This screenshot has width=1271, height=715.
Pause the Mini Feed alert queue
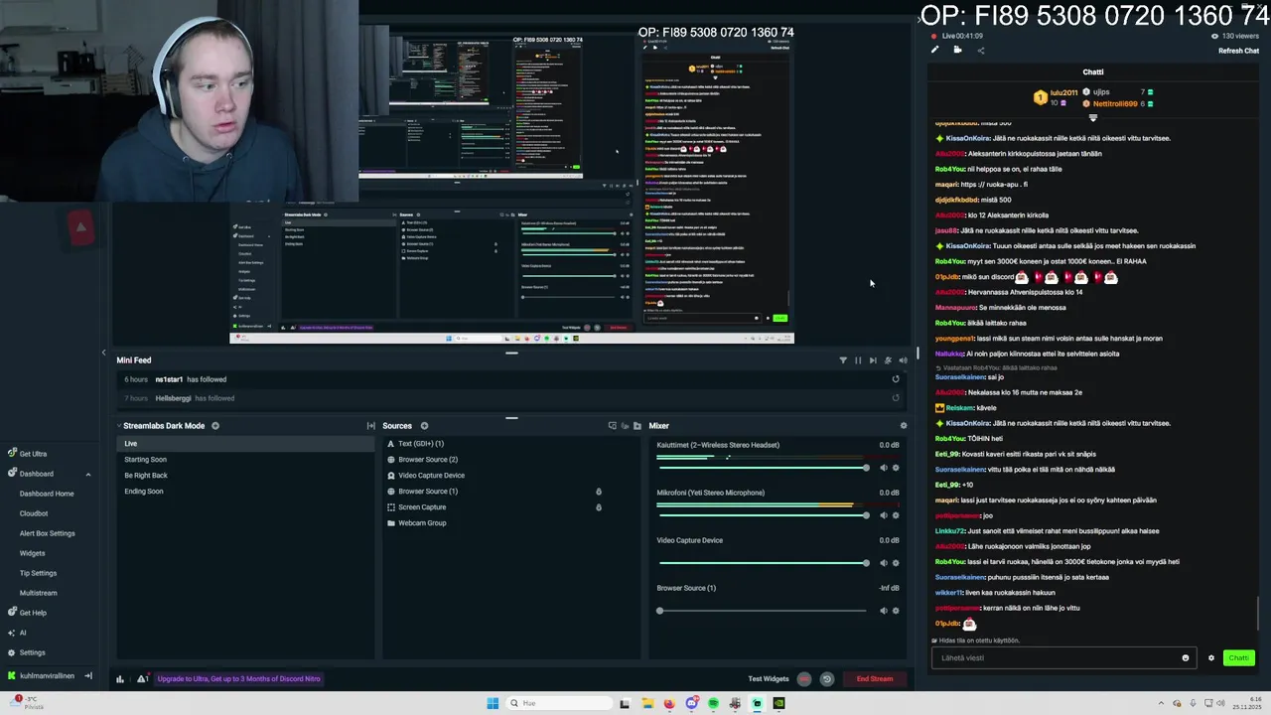pos(858,360)
